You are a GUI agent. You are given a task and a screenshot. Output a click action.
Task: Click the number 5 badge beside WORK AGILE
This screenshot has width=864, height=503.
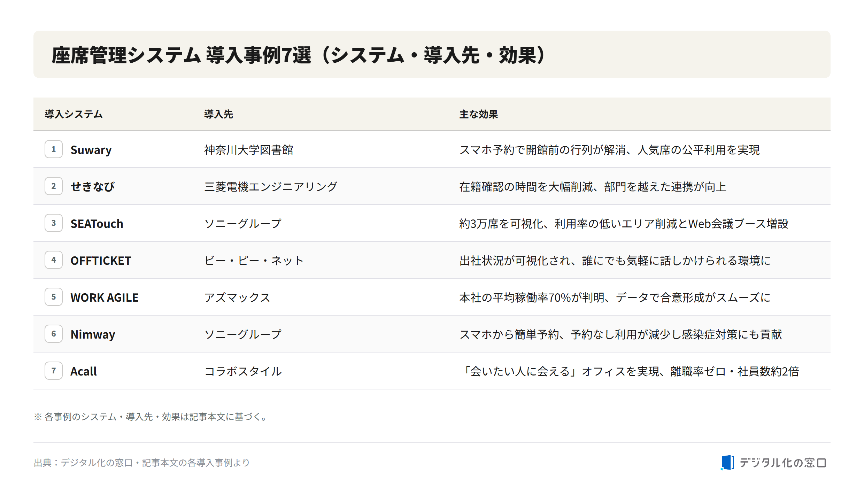(x=54, y=297)
